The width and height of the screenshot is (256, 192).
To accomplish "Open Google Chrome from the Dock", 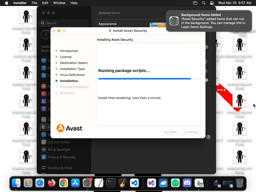I will pyautogui.click(x=63, y=183).
